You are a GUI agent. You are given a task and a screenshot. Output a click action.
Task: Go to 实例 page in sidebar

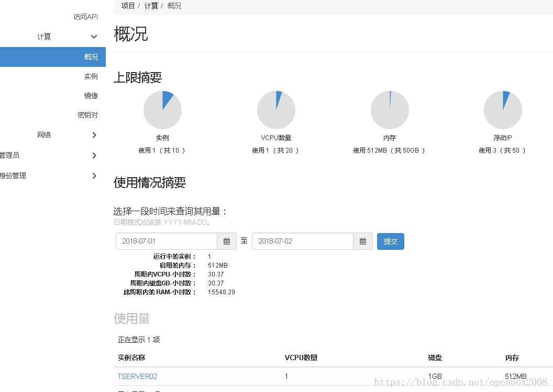point(91,76)
